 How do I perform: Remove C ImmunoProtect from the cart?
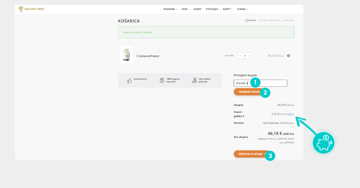pos(288,56)
